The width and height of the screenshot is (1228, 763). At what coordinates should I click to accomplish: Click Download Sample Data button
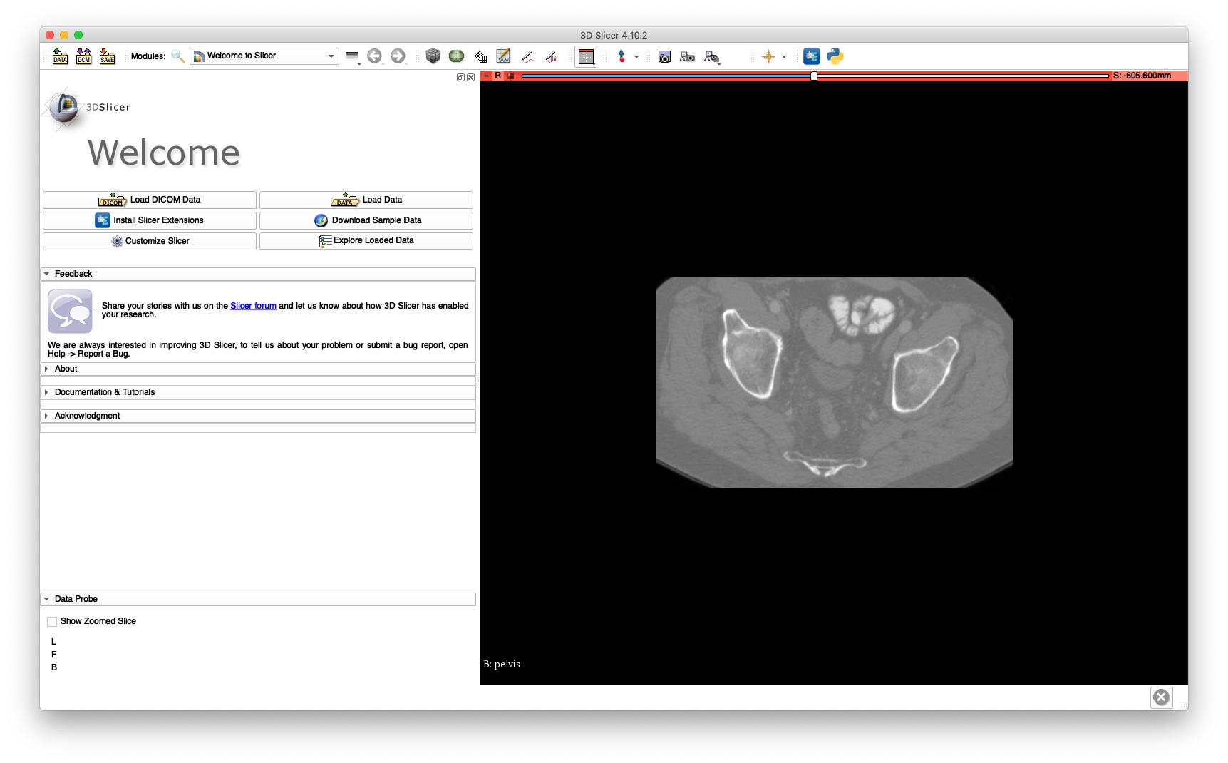(x=366, y=220)
